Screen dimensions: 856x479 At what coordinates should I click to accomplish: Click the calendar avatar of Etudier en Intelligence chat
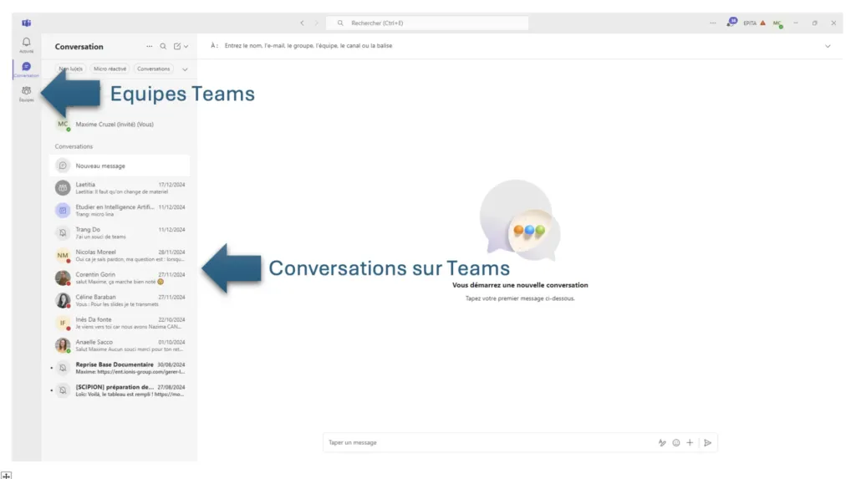(63, 211)
